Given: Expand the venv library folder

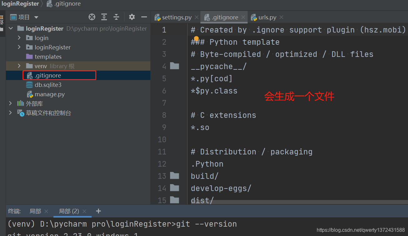Looking at the screenshot, I should coord(19,66).
